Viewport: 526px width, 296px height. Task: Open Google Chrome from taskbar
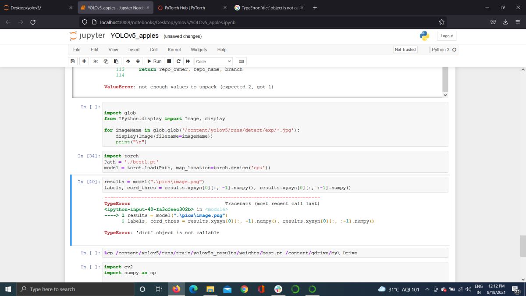point(244,289)
